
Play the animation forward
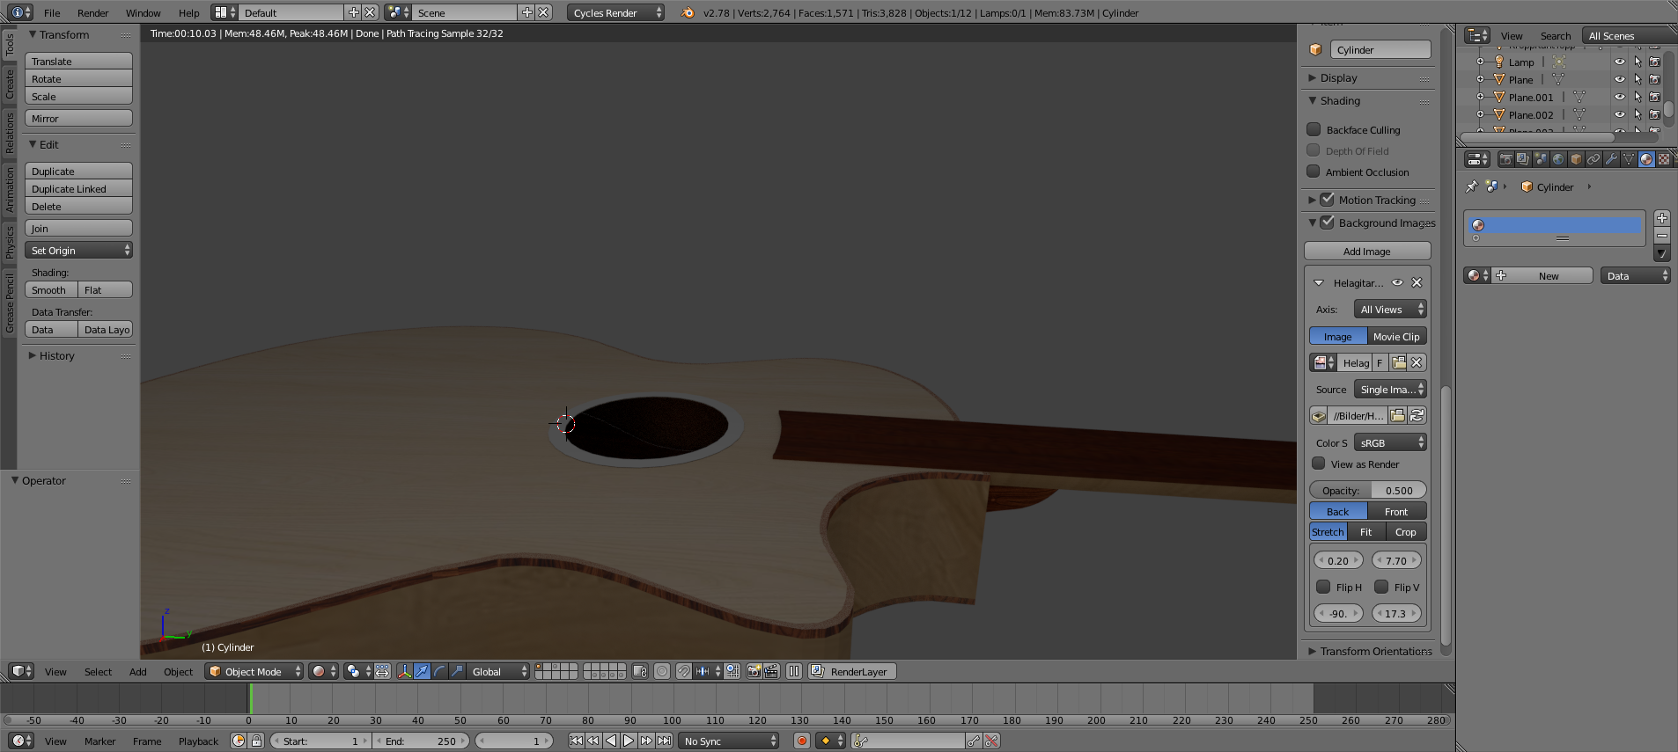click(629, 741)
